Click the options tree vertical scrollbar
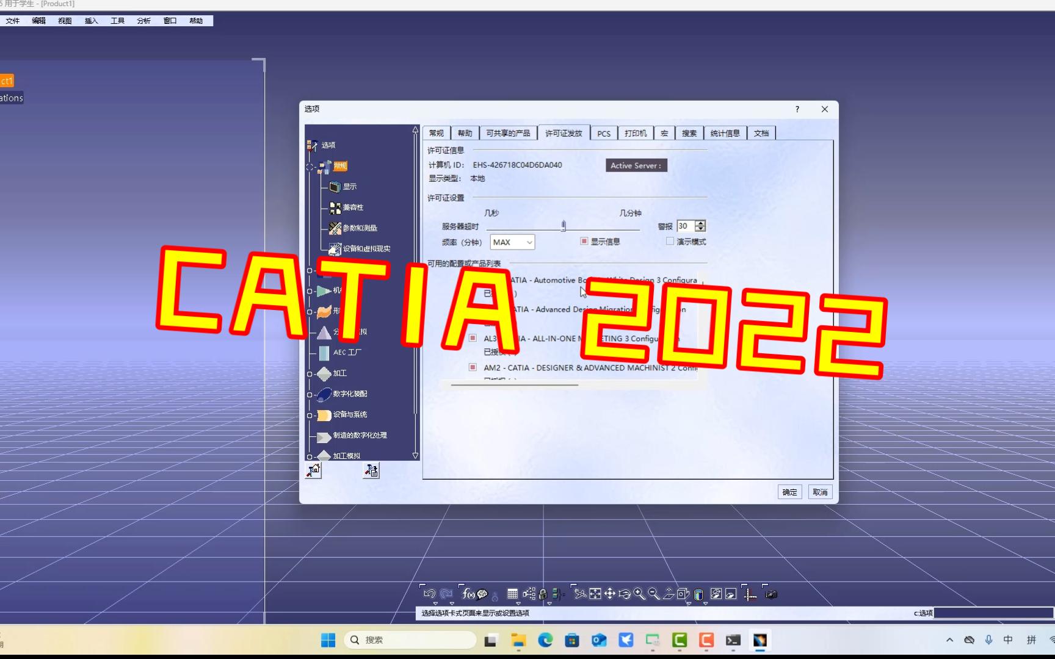Image resolution: width=1055 pixels, height=659 pixels. [415, 293]
